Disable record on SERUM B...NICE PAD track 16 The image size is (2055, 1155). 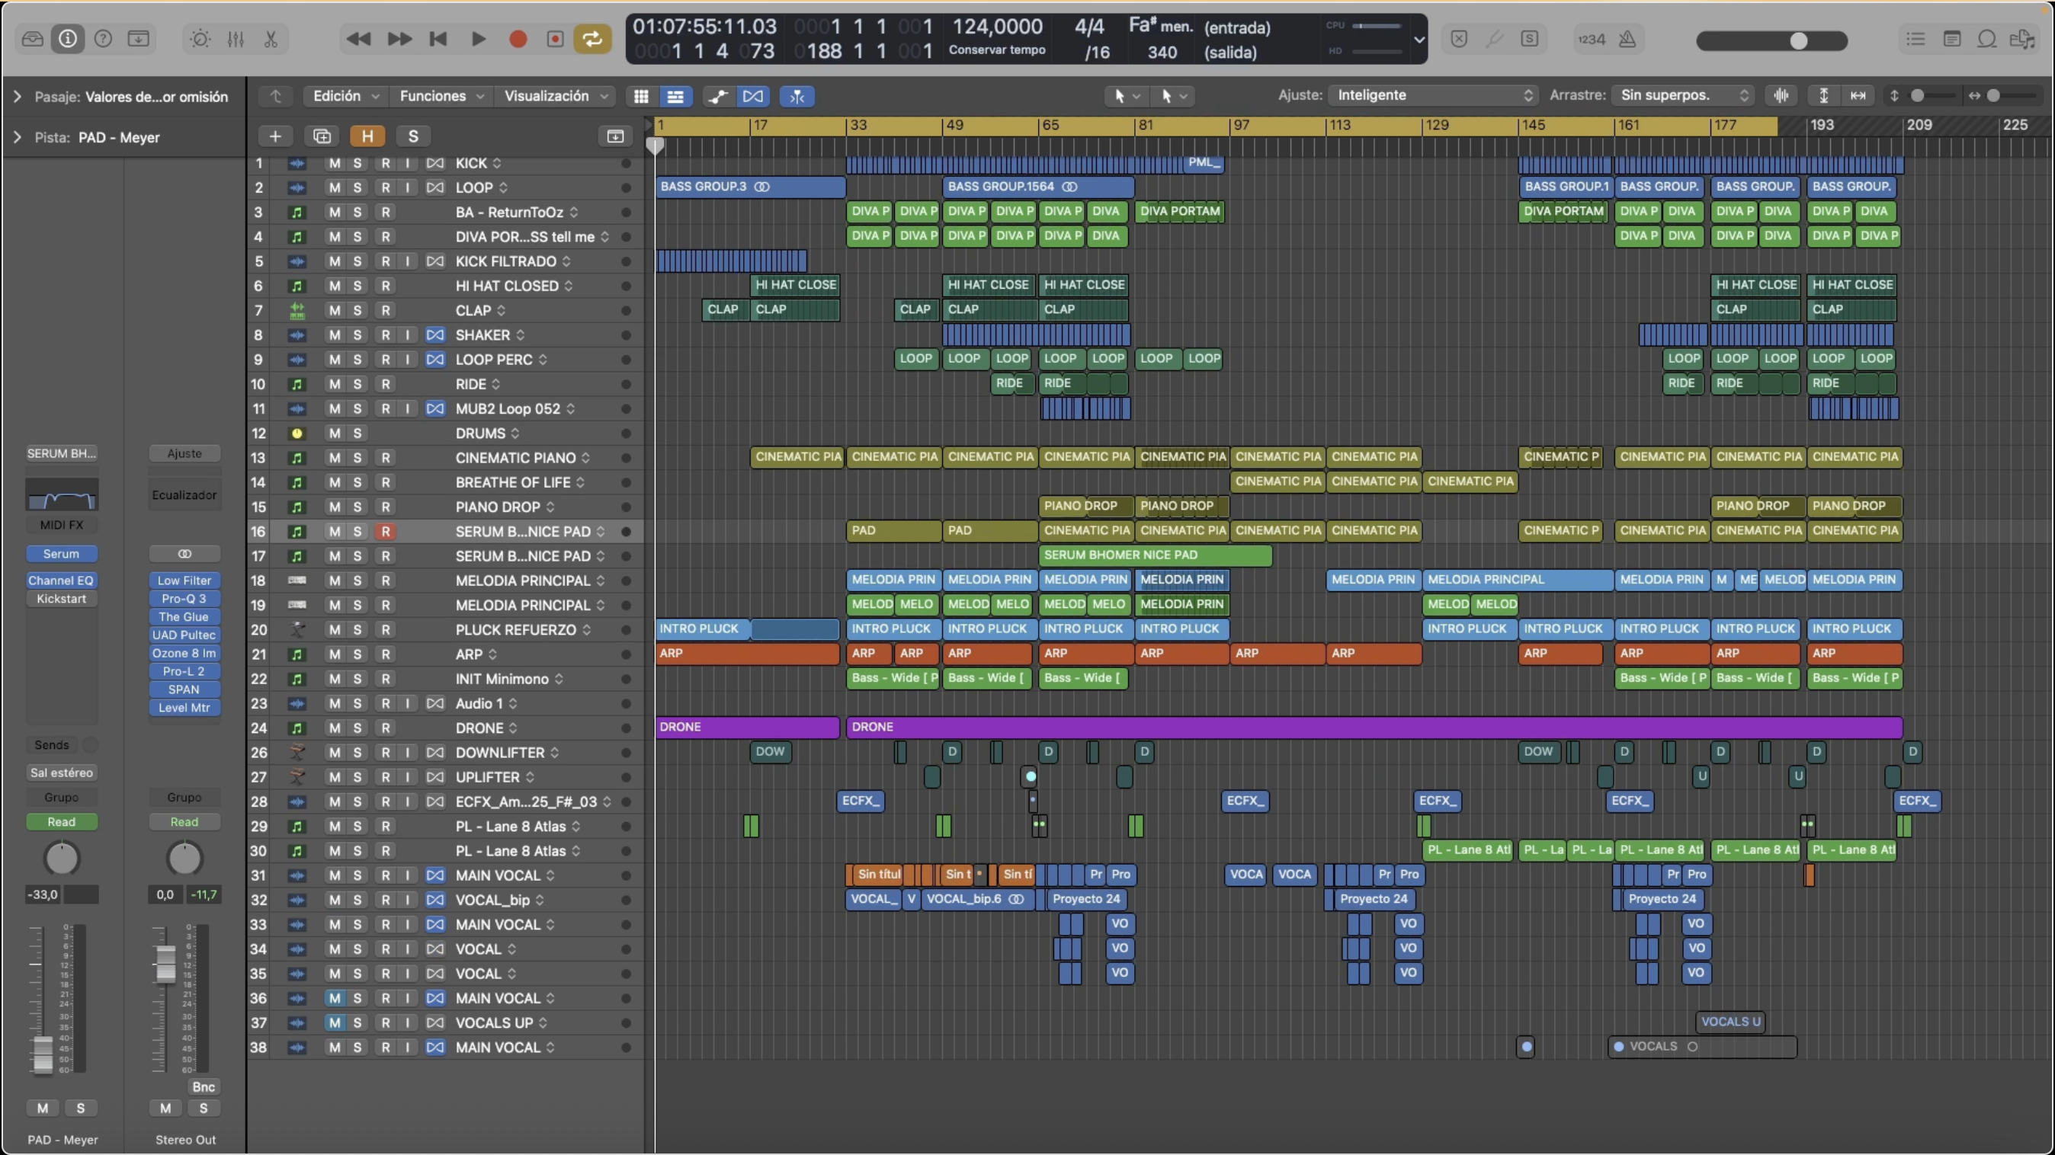(x=386, y=532)
